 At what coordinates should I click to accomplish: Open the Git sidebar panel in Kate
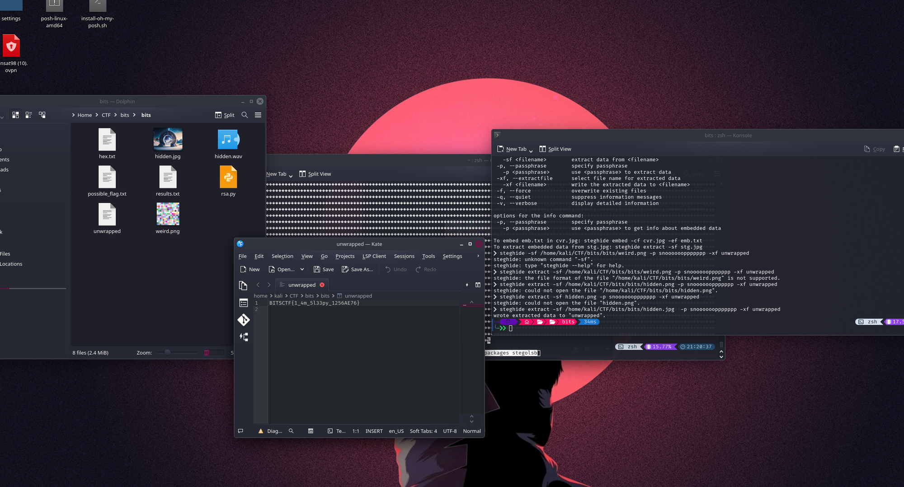pyautogui.click(x=244, y=320)
